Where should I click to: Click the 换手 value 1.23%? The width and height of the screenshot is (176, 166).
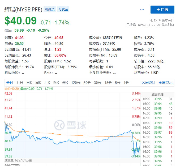149,38
